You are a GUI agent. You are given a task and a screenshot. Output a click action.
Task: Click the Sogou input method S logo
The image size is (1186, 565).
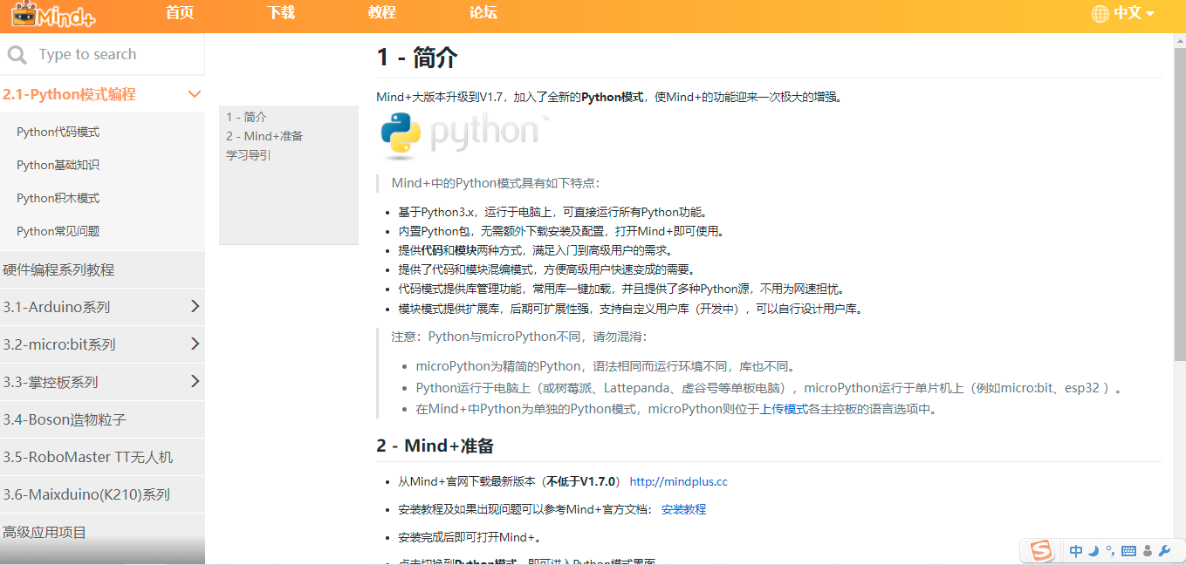click(x=1041, y=550)
